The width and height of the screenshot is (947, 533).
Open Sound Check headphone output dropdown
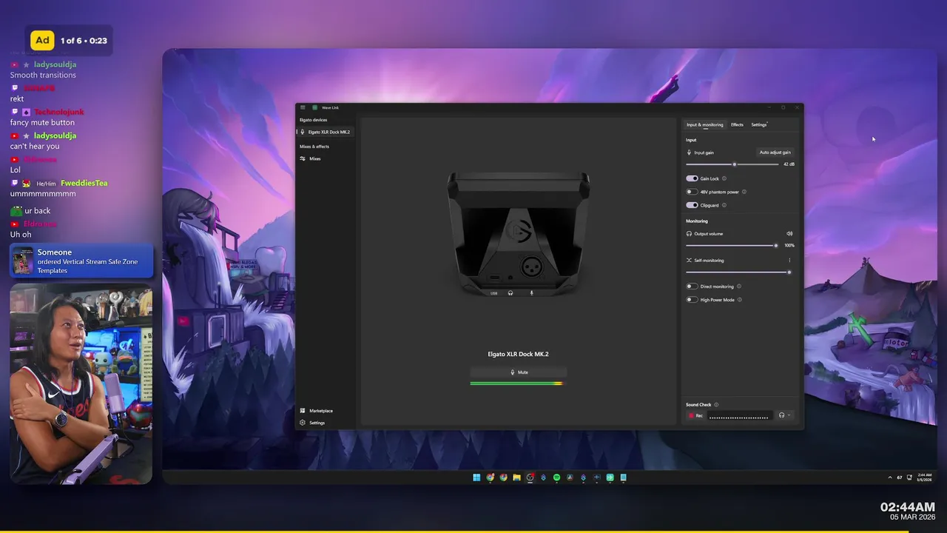click(x=784, y=416)
